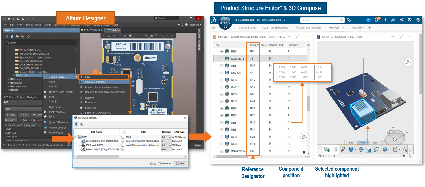Switch to the PCB_PB03.OutJob document tab
Image resolution: width=425 pixels, height=187 pixels.
tap(91, 30)
